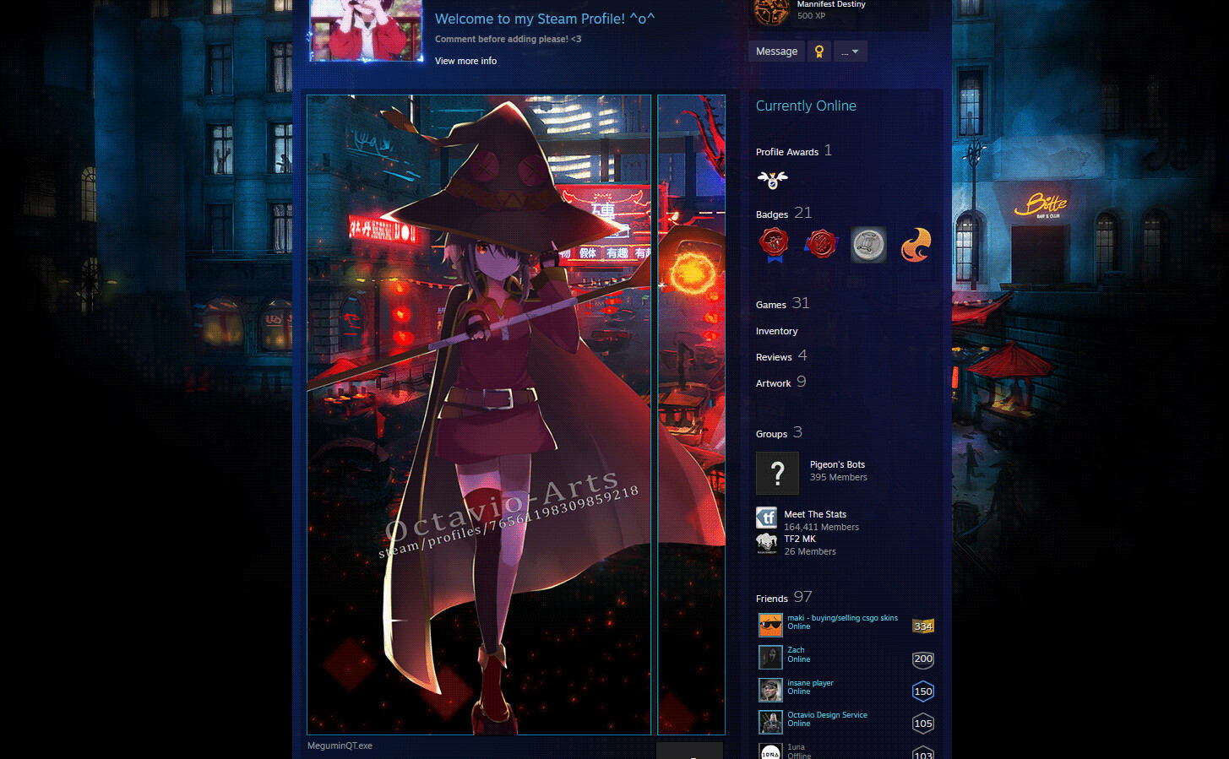Click maki's level badge showing 334
The height and width of the screenshot is (759, 1229).
pos(922,626)
